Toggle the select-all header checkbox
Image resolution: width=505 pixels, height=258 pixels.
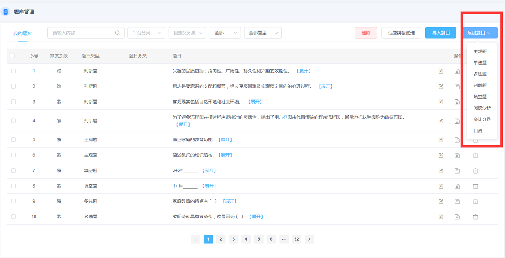pos(12,56)
